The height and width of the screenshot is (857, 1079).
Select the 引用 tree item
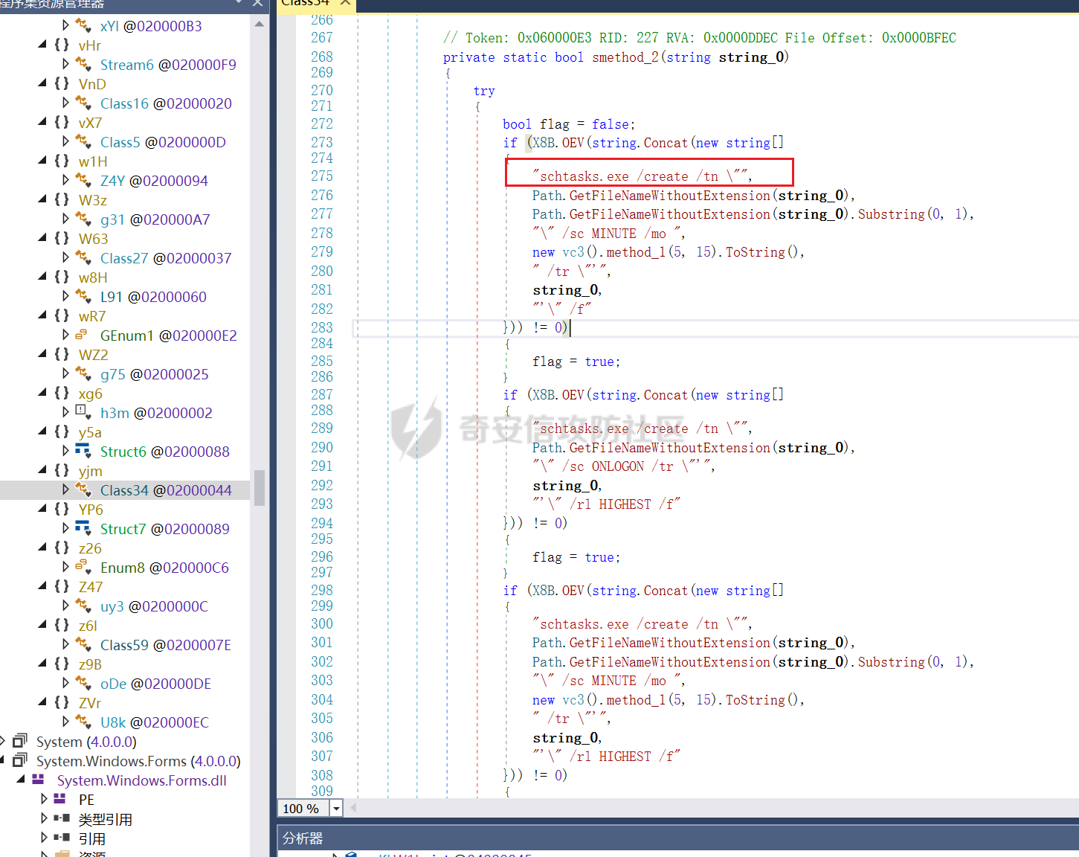click(92, 838)
